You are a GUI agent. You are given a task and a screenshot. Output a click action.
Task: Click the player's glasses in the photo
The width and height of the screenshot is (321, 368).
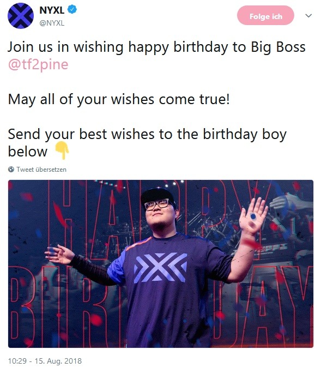coord(157,204)
